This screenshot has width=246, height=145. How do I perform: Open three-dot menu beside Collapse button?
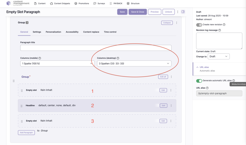pyautogui.click(x=177, y=23)
